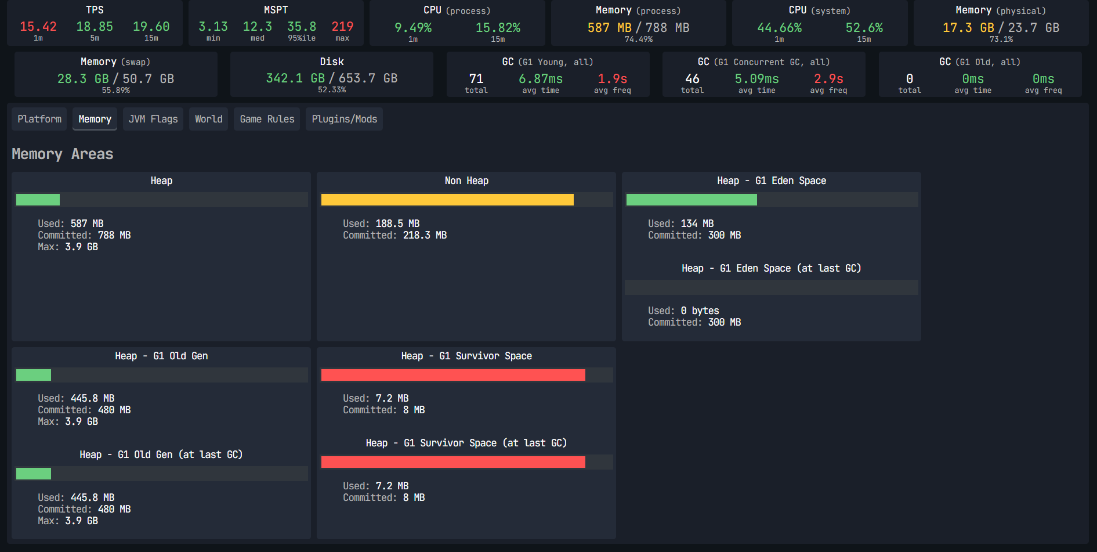Click the CPU (process) widget
The width and height of the screenshot is (1097, 552).
[x=457, y=23]
